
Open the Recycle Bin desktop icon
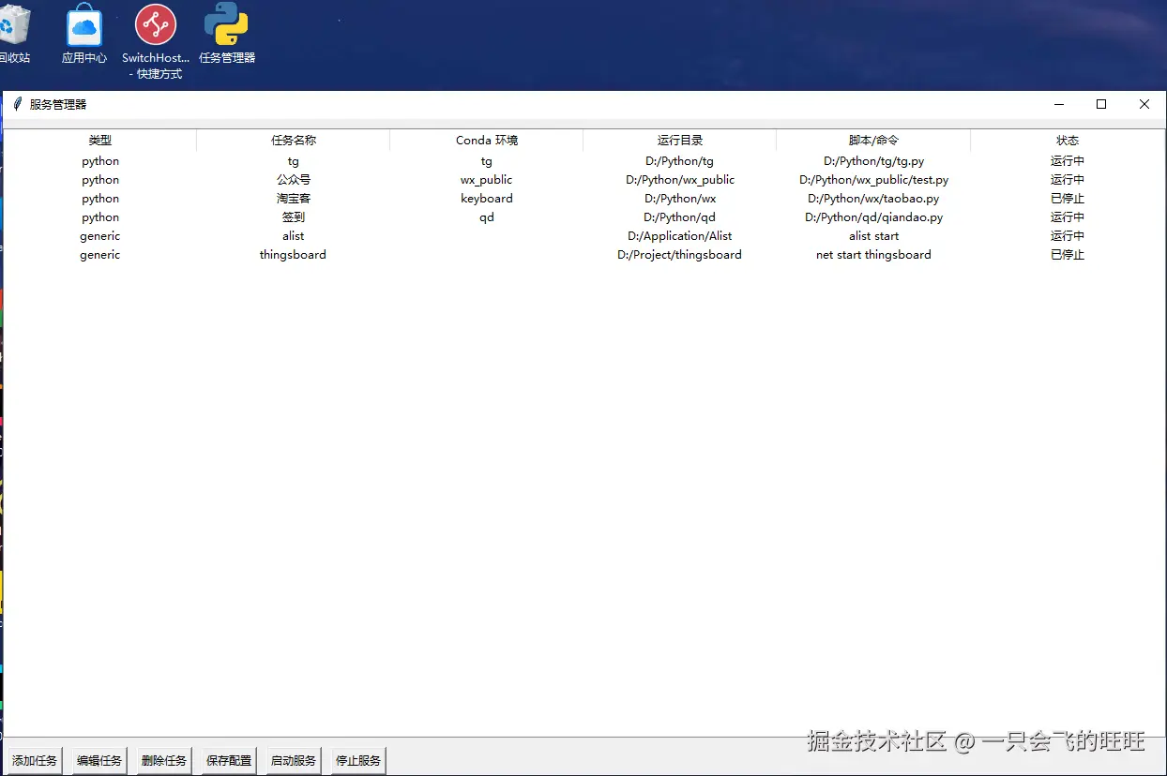click(17, 28)
